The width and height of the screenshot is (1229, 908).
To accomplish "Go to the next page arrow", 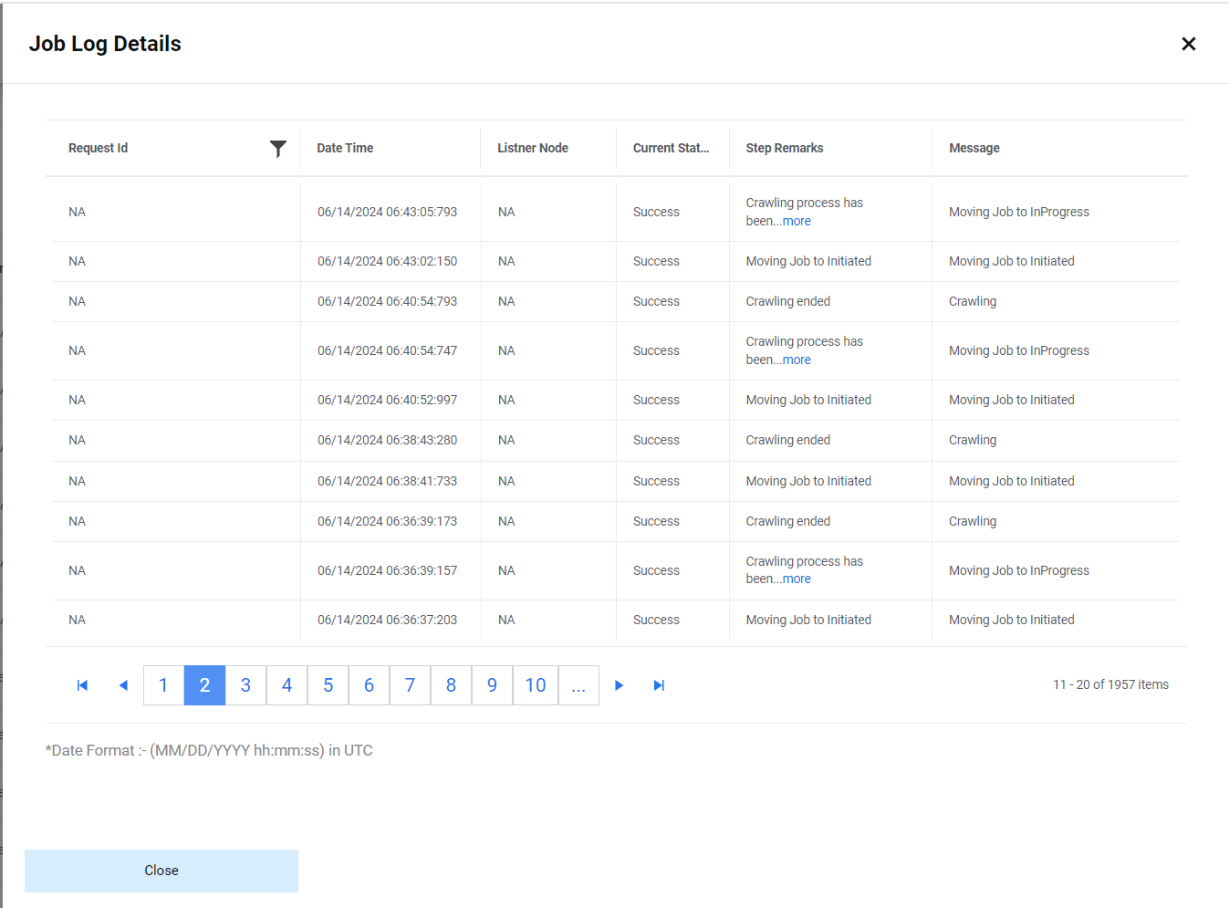I will tap(619, 685).
